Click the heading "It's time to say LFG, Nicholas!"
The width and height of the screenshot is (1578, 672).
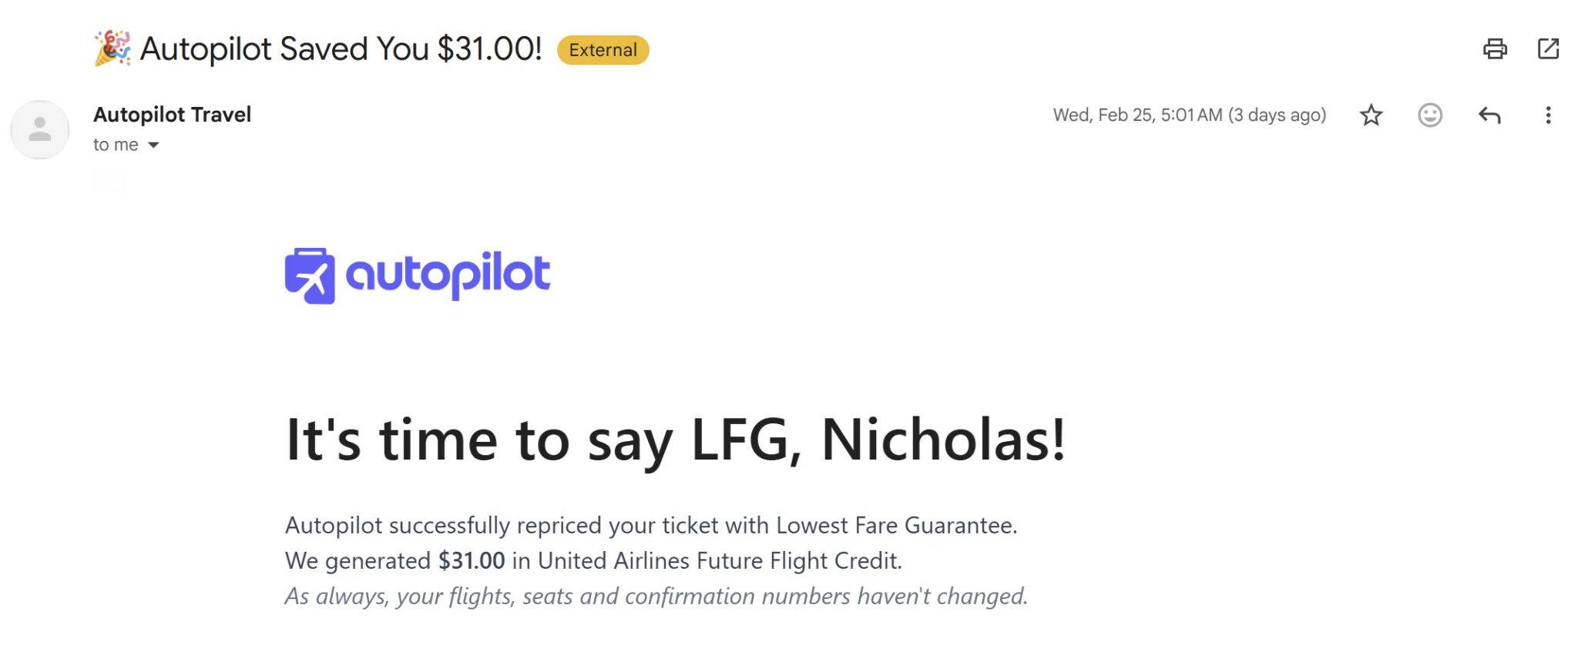point(675,440)
